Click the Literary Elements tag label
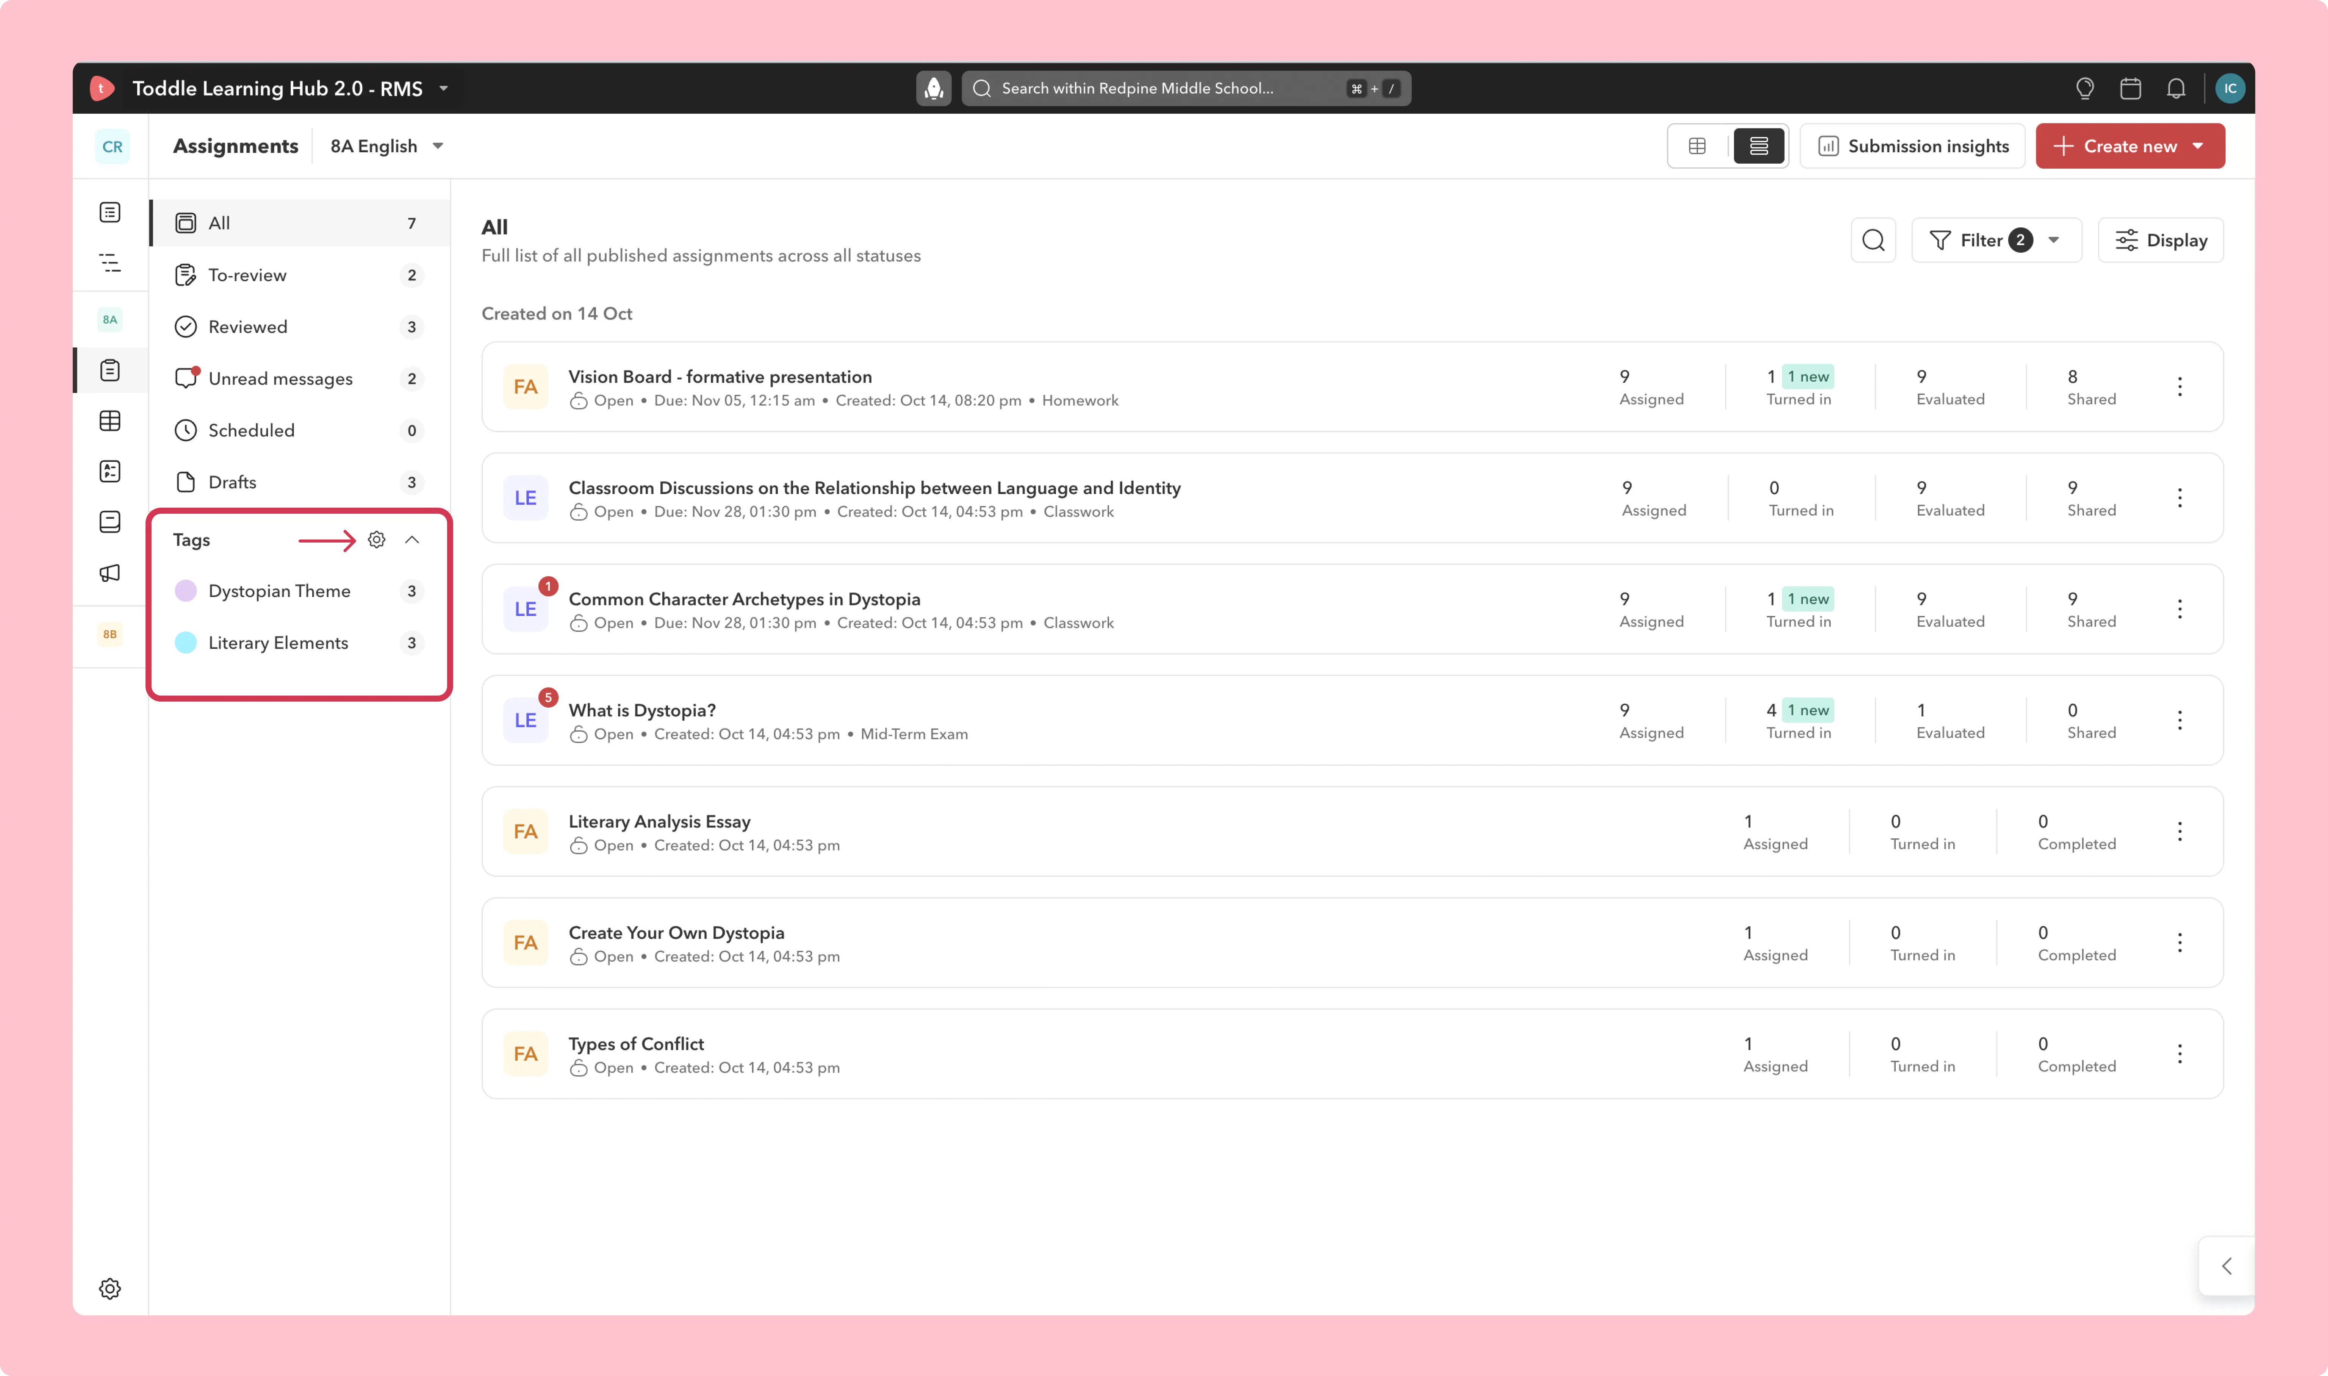Image resolution: width=2328 pixels, height=1376 pixels. point(278,644)
